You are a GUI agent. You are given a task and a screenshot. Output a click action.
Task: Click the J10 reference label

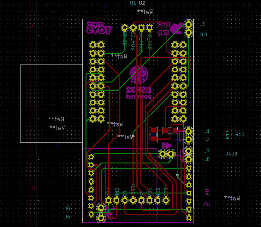pos(203,34)
